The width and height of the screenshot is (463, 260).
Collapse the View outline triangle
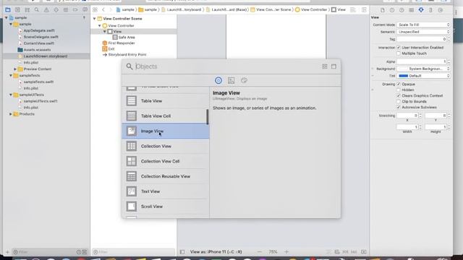coord(104,31)
